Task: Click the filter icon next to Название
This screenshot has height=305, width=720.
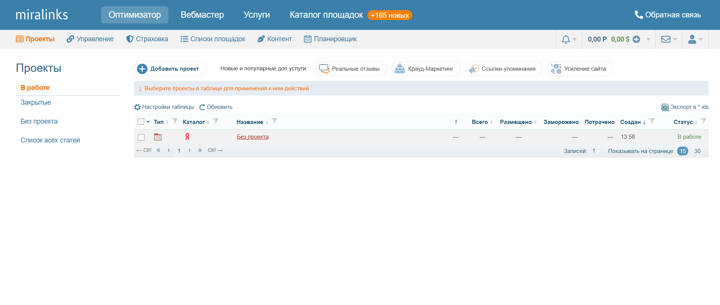Action: click(274, 121)
